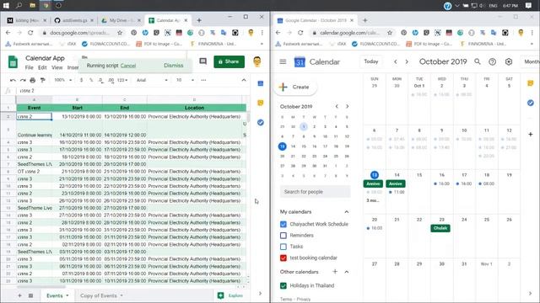Viewport: 540px width, 303px height.
Task: Open the Windows notification center icon
Action: [x=528, y=6]
